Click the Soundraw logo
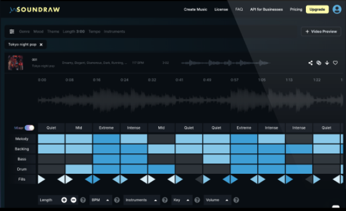Image resolution: width=346 pixels, height=211 pixels. [x=35, y=9]
